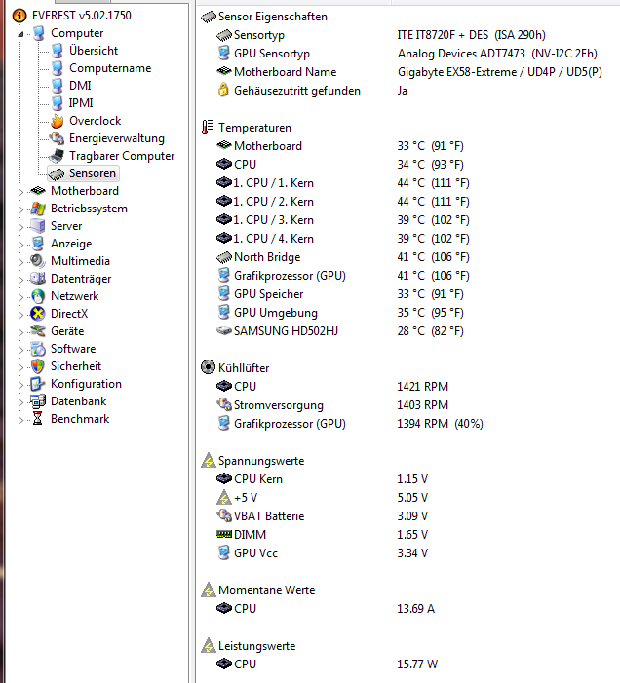Click the DIMM memory module icon
This screenshot has width=620, height=683.
pyautogui.click(x=224, y=534)
